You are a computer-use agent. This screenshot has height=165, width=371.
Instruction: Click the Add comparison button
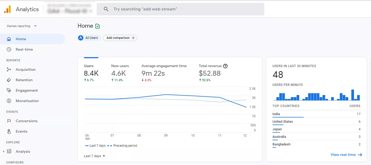pos(120,38)
